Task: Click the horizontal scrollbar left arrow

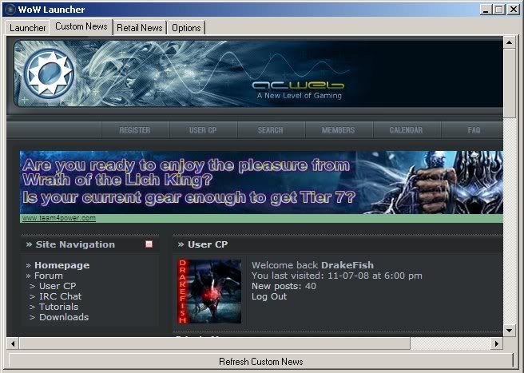Action: pyautogui.click(x=13, y=343)
